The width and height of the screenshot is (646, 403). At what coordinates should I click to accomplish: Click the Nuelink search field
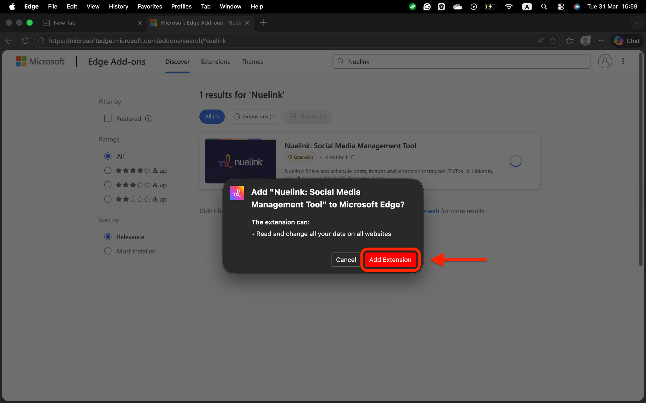[461, 61]
